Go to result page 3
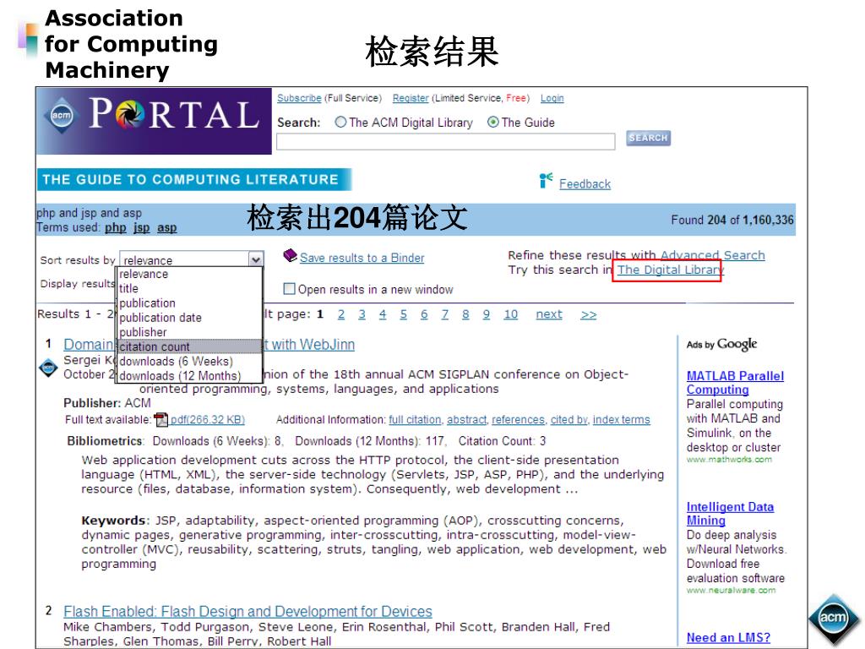This screenshot has height=649, width=865. (x=362, y=314)
